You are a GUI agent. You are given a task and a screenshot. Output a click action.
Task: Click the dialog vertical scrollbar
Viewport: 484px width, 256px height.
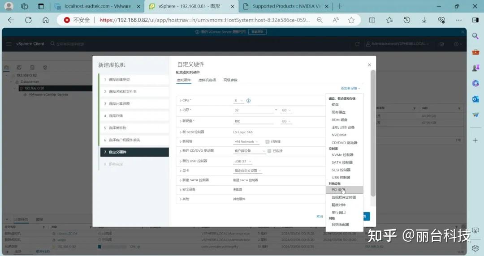(x=373, y=133)
